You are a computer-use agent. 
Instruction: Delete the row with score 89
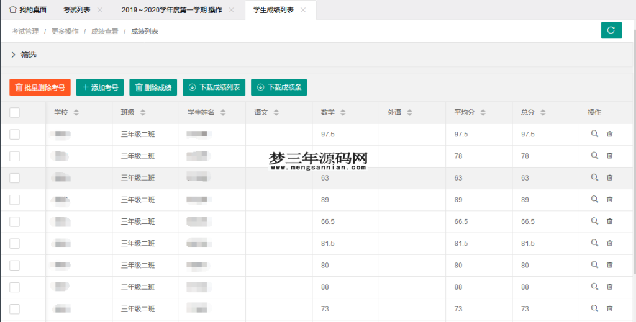610,199
